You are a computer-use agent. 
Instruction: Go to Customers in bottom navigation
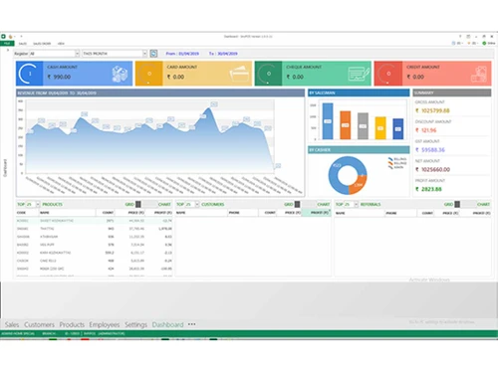click(x=39, y=324)
